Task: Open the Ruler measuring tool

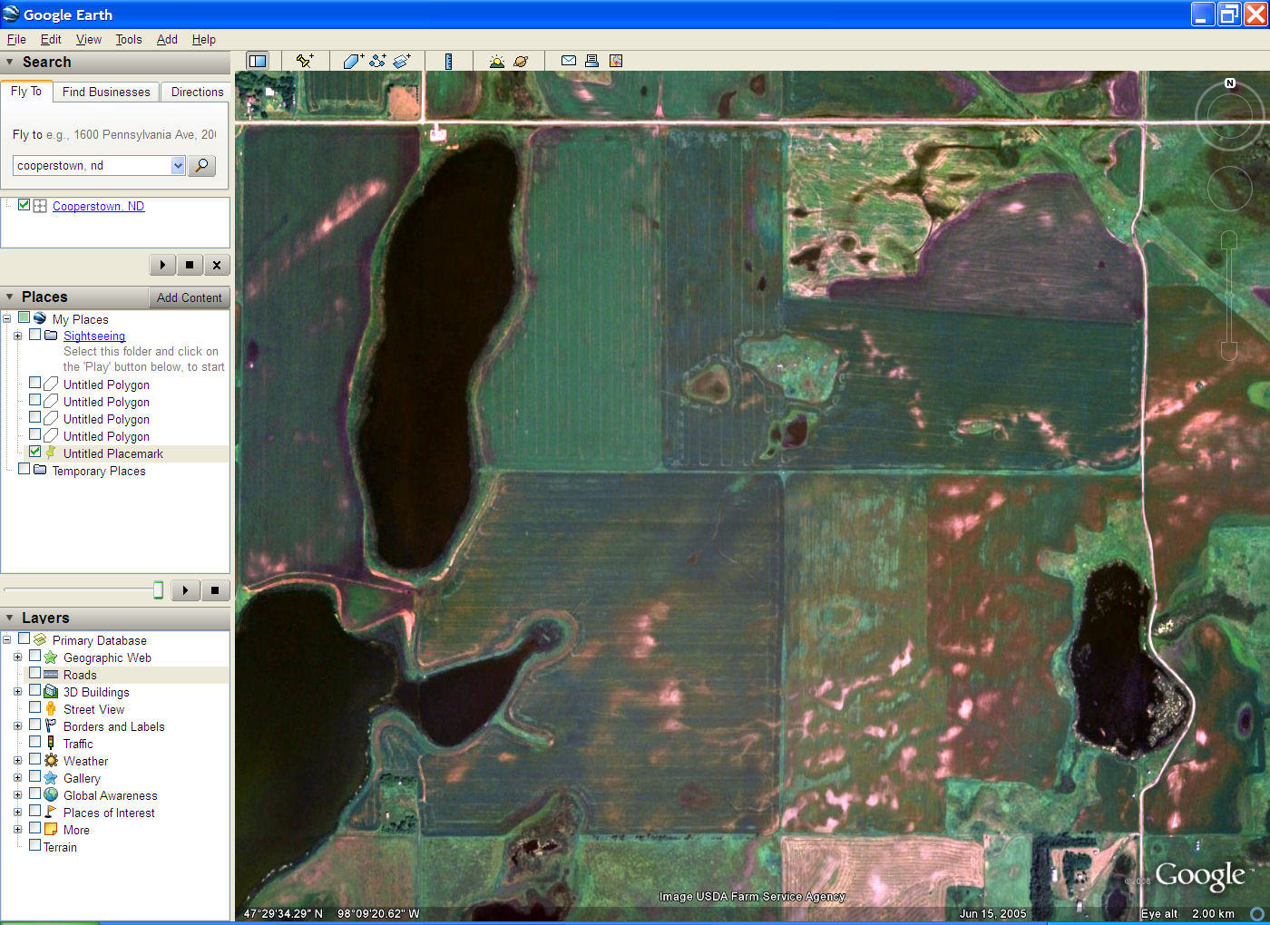Action: 448,61
